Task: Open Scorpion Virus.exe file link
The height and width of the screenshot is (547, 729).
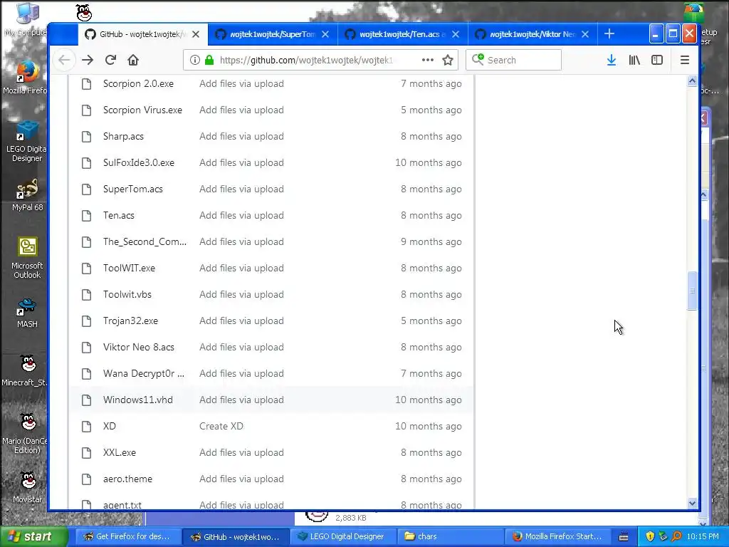Action: pos(142,110)
